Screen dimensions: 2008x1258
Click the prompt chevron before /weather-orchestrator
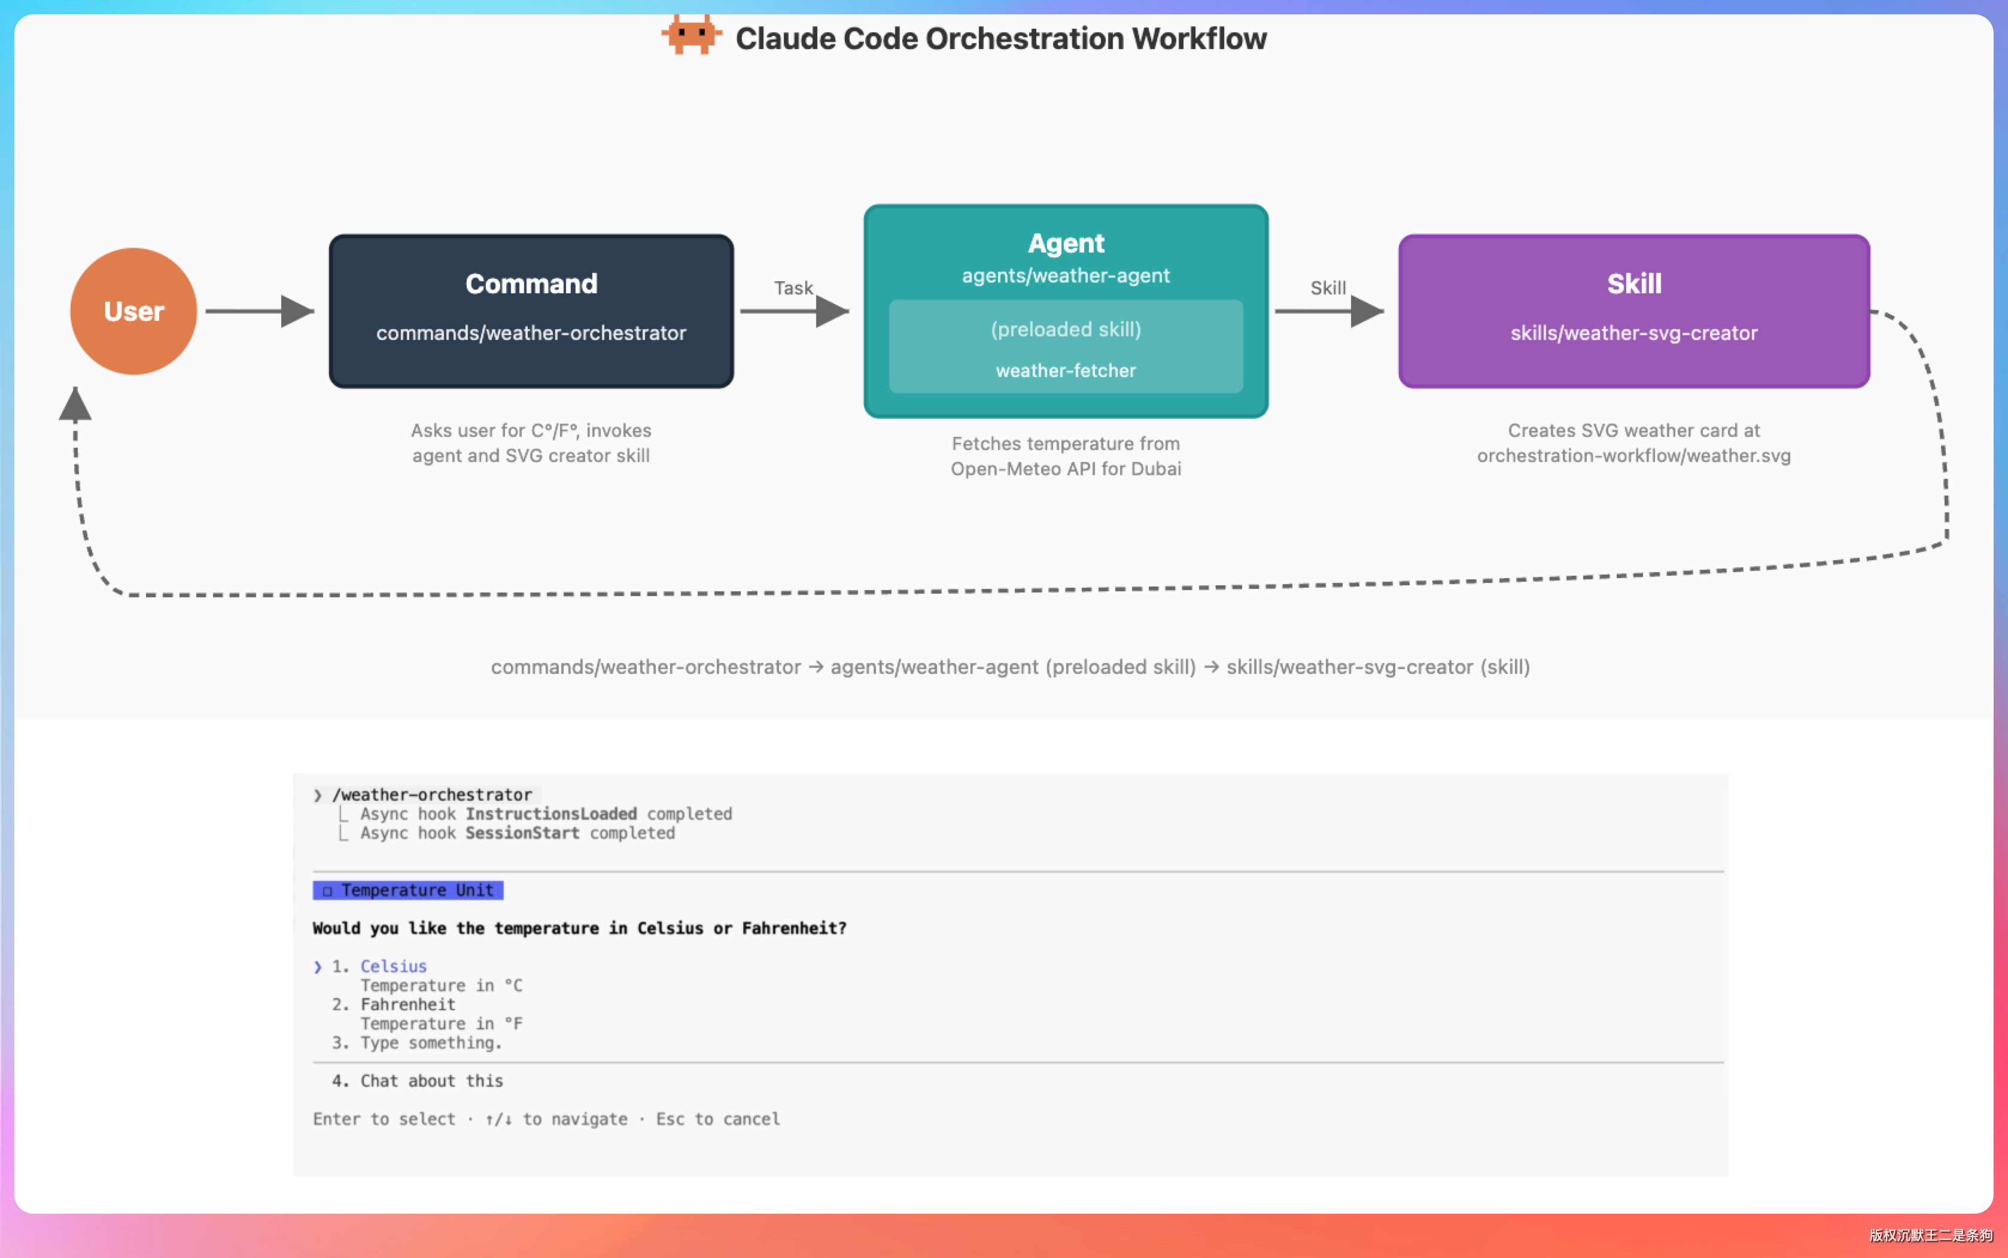coord(318,795)
